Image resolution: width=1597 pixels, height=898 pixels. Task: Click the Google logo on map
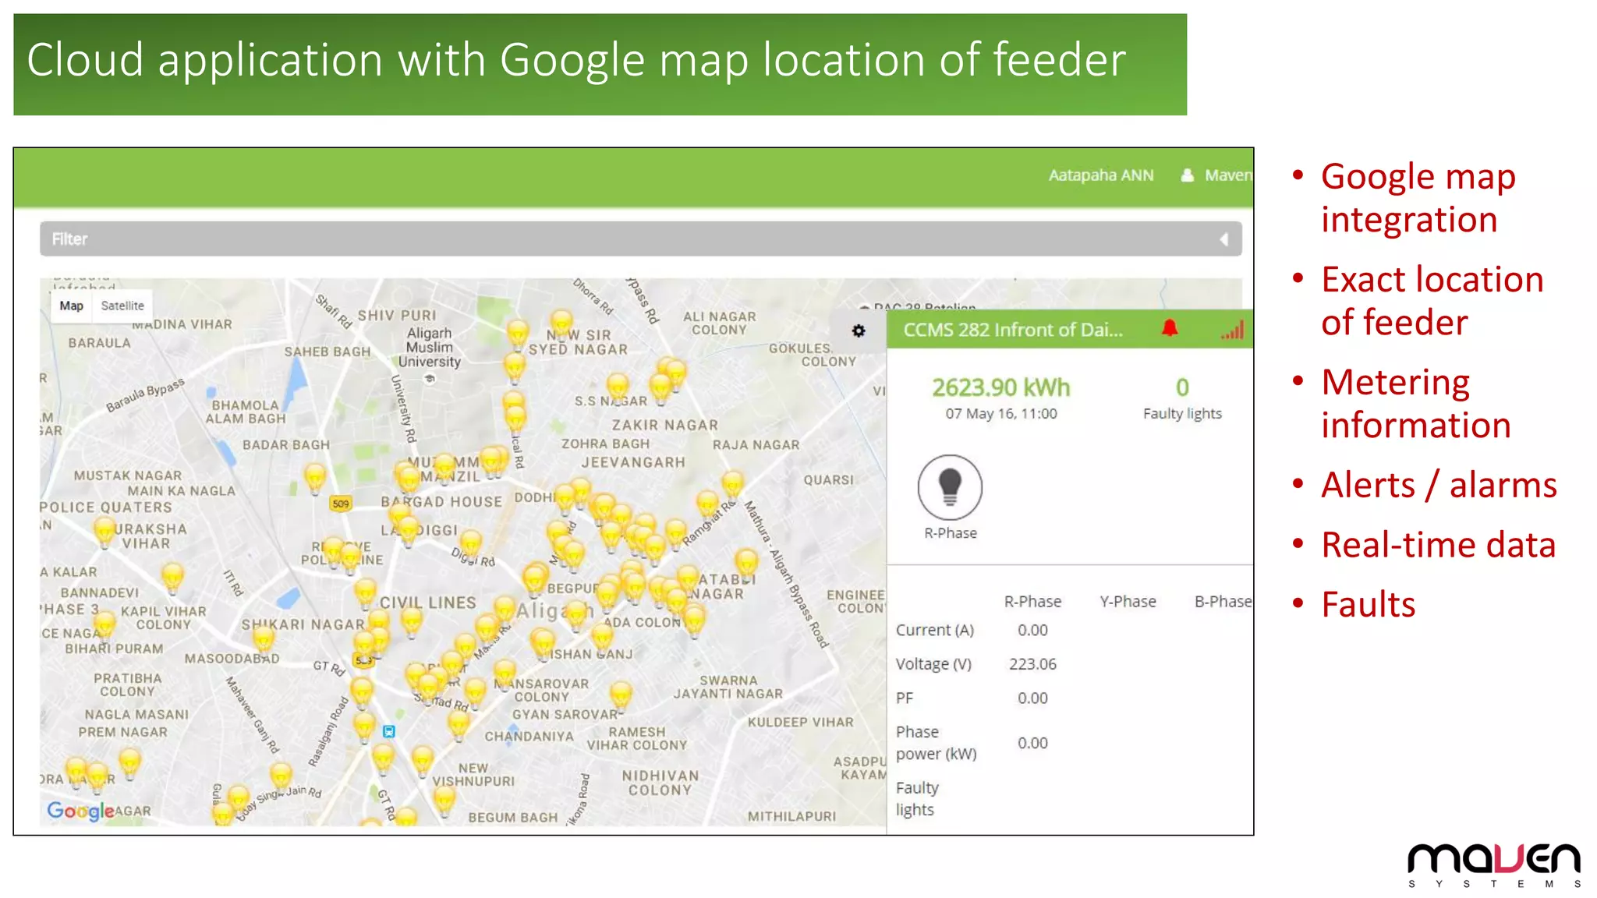point(80,811)
